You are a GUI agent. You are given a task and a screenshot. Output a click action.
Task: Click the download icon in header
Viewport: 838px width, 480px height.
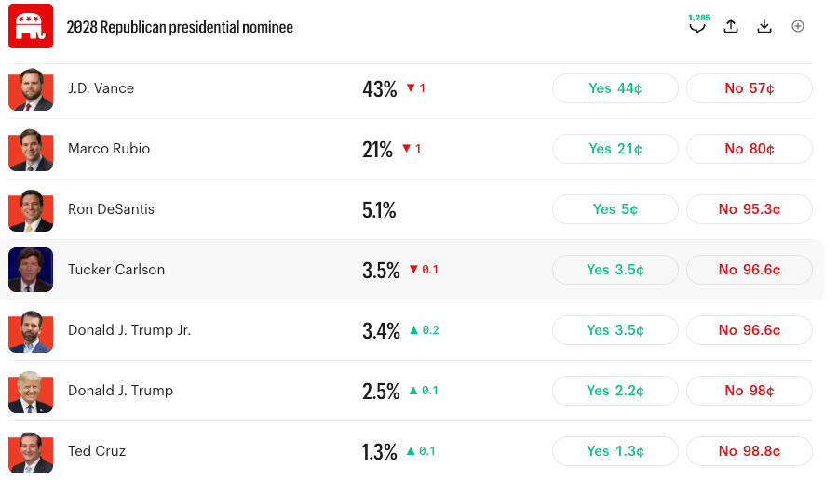[764, 26]
